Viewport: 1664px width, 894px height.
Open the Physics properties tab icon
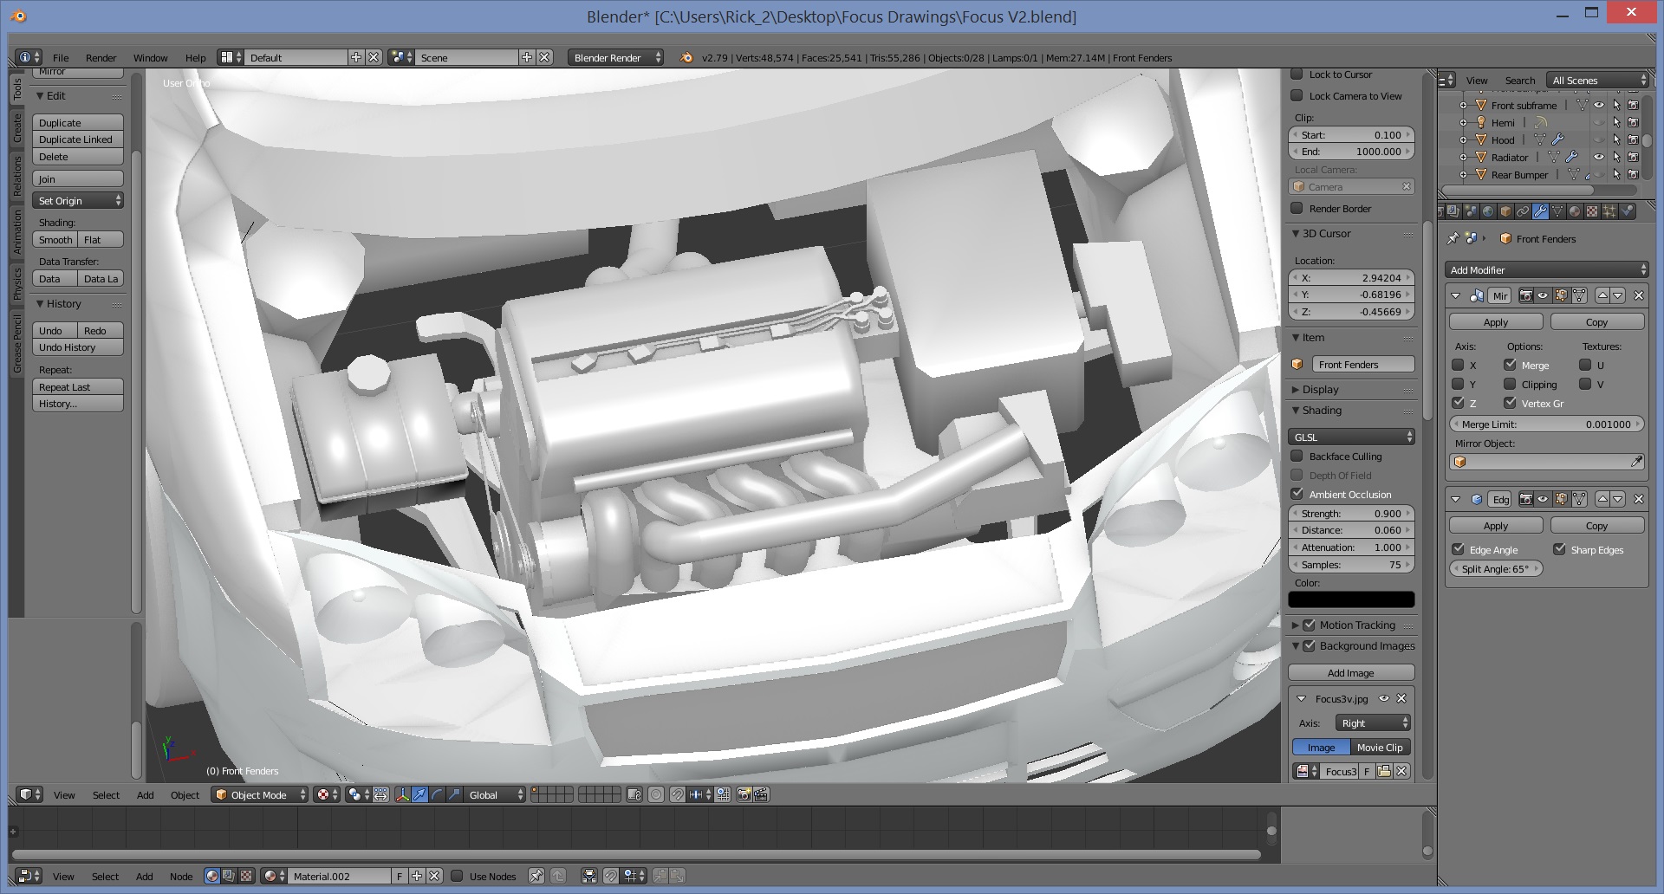coord(1627,211)
